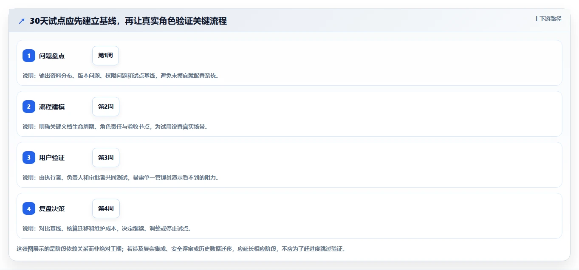Click the 第4周 tag
579x270 pixels.
106,208
